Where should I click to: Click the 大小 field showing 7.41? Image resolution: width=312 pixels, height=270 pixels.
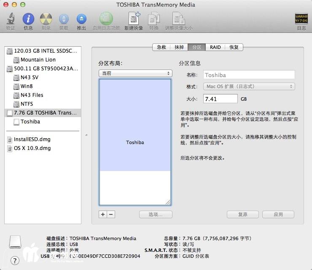coord(220,99)
